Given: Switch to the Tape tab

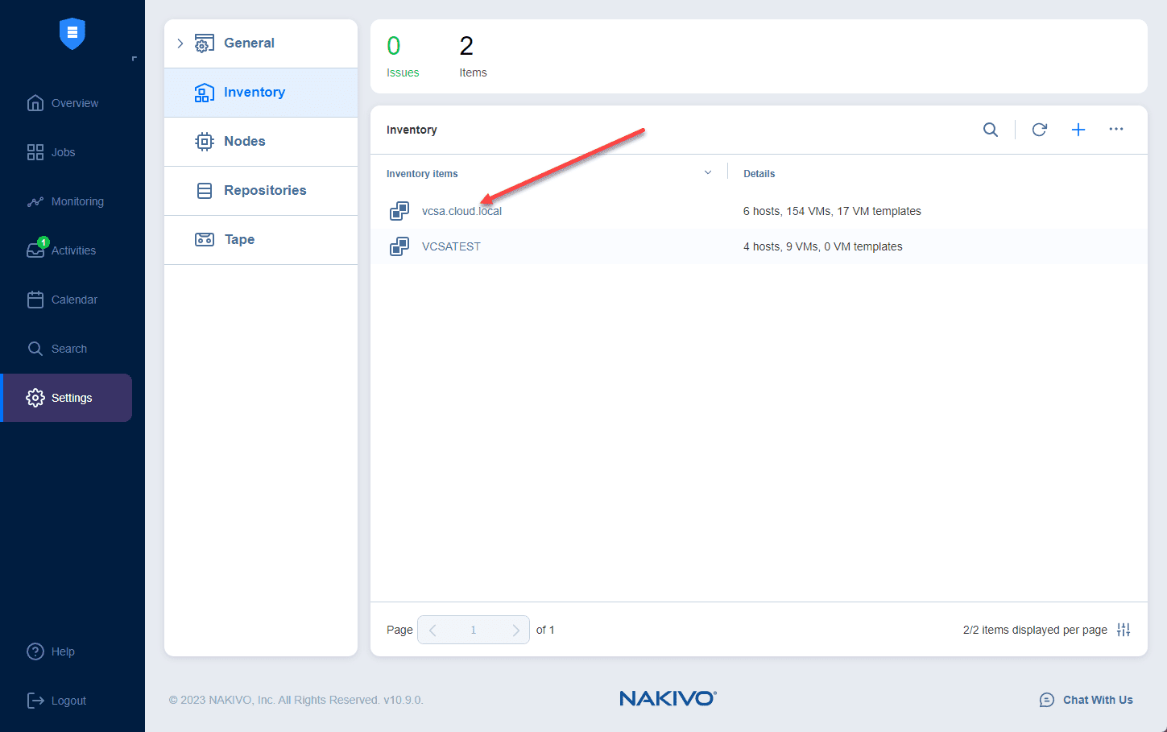Looking at the screenshot, I should [261, 240].
